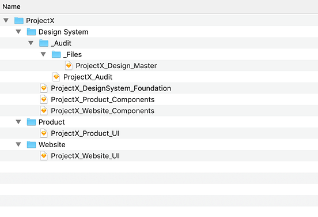Select the ProjectX_DesignSystem_Foundation file name
This screenshot has width=318, height=217.
click(111, 88)
